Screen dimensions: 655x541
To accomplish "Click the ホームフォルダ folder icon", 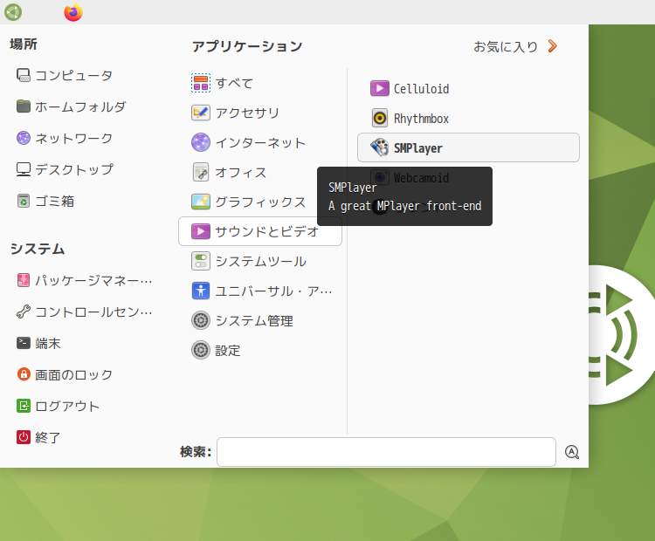I will [24, 106].
